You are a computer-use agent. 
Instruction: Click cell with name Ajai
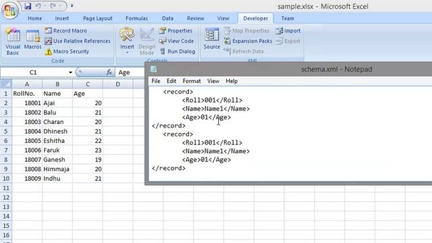pyautogui.click(x=57, y=103)
